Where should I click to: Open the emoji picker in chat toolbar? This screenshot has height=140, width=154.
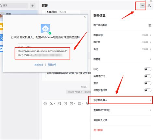tap(45, 103)
